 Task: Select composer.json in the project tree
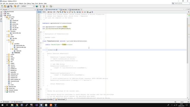coord(14,76)
